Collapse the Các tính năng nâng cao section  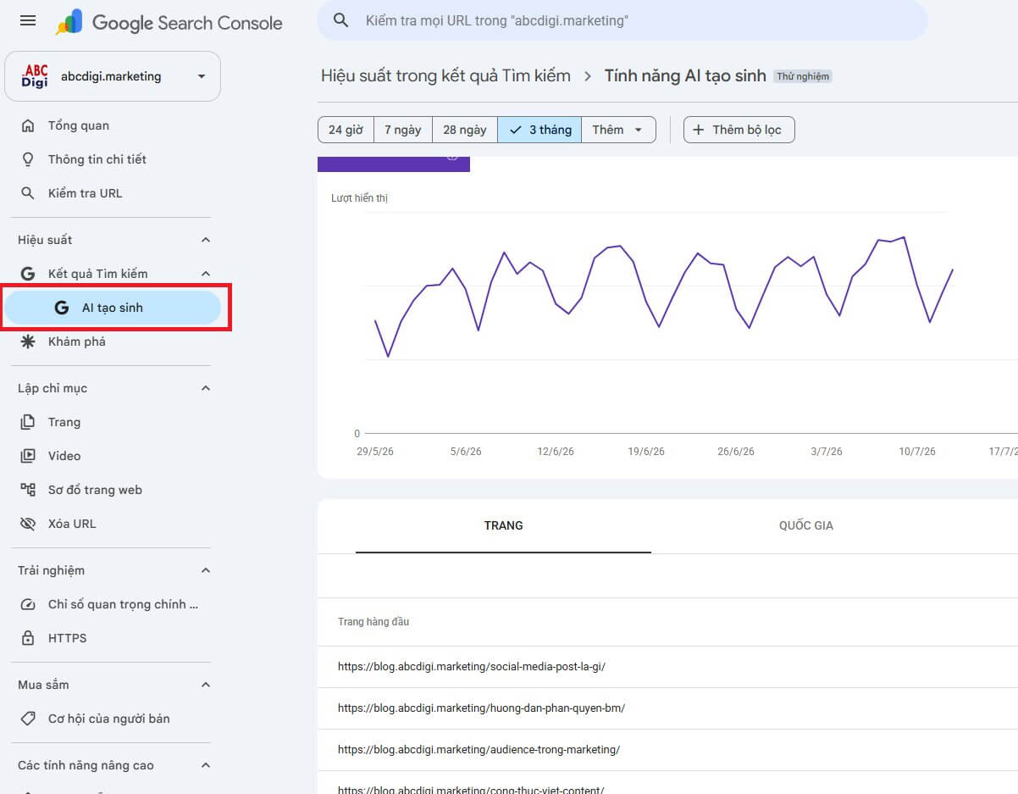click(205, 765)
